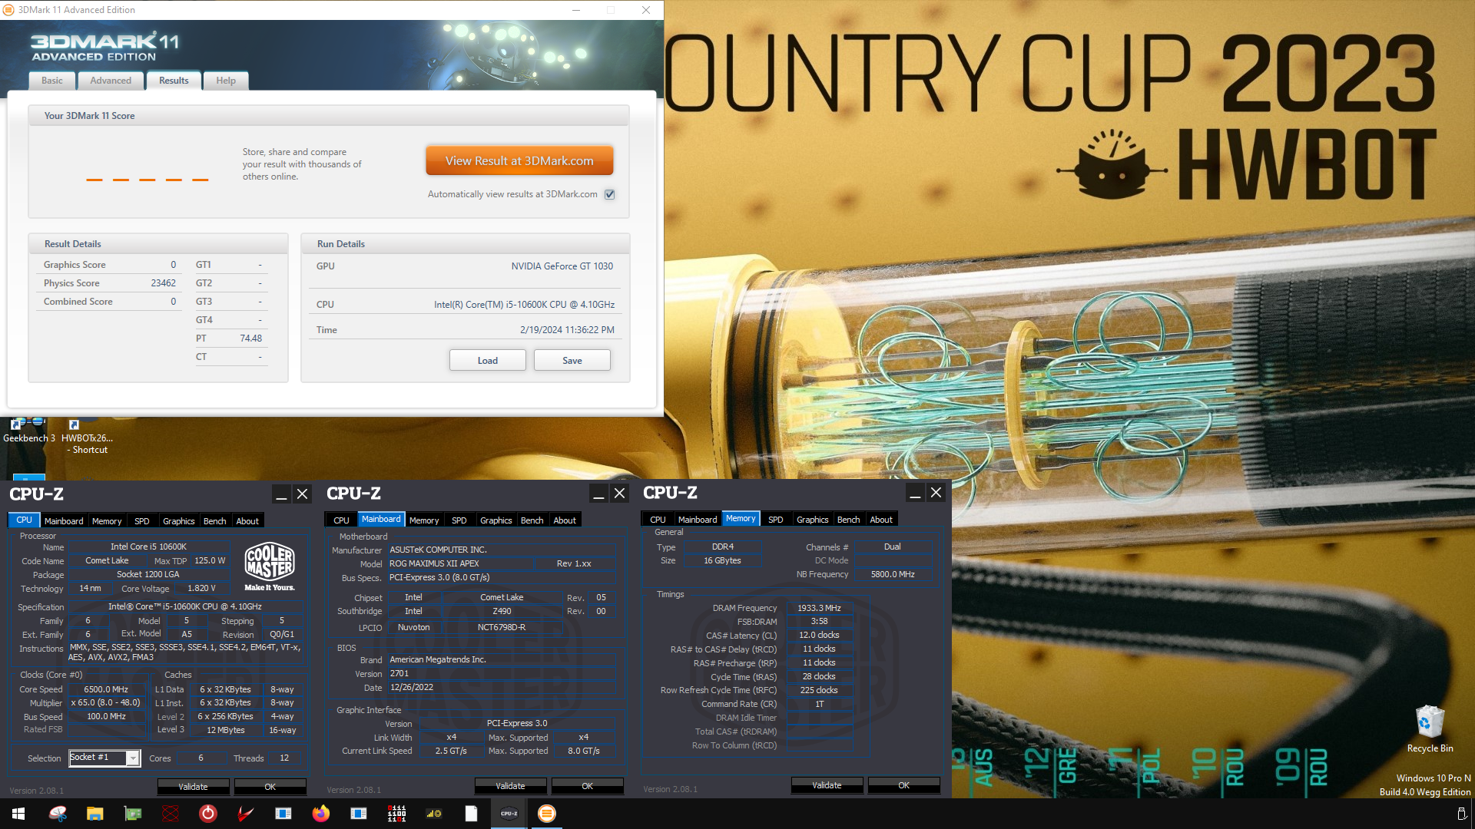Open Geekbench 3 desktop shortcut
This screenshot has height=829, width=1475.
pos(28,430)
